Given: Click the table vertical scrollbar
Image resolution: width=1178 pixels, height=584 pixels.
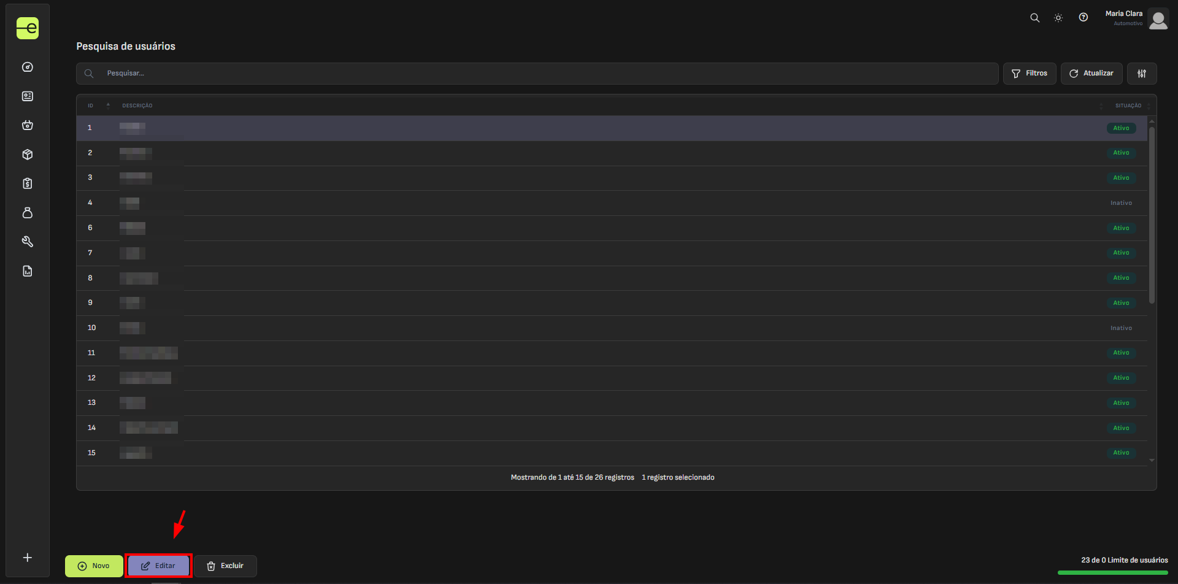Looking at the screenshot, I should pyautogui.click(x=1152, y=215).
